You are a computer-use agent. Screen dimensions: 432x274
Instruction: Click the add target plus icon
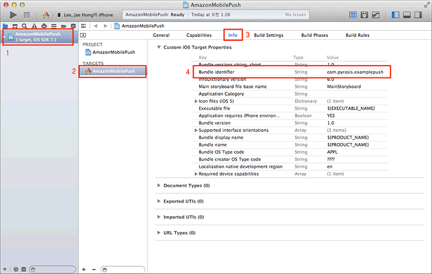84,270
